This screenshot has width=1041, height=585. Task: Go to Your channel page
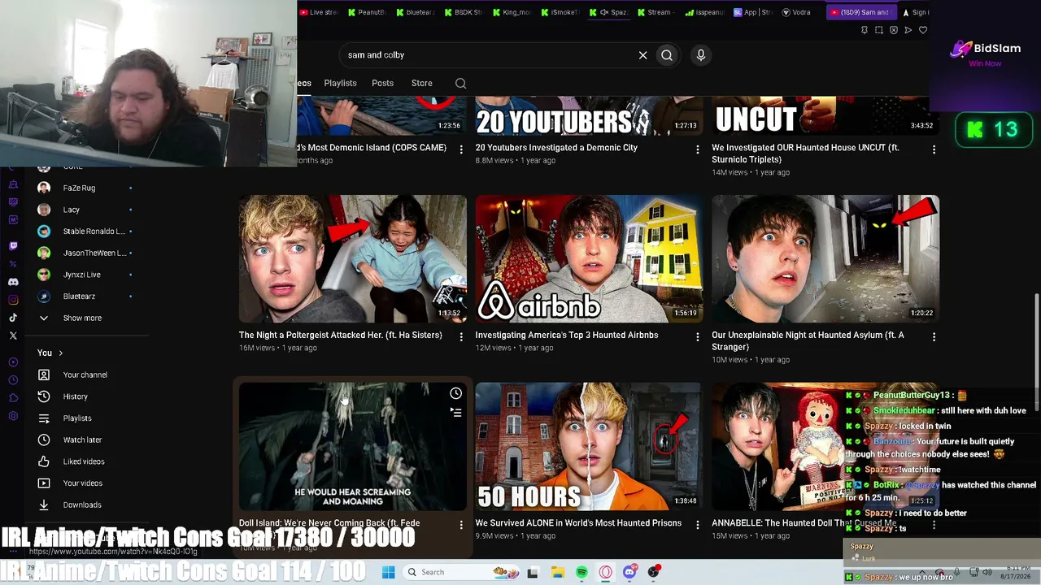coord(85,375)
